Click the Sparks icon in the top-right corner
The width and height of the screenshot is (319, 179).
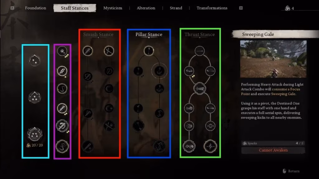point(288,8)
